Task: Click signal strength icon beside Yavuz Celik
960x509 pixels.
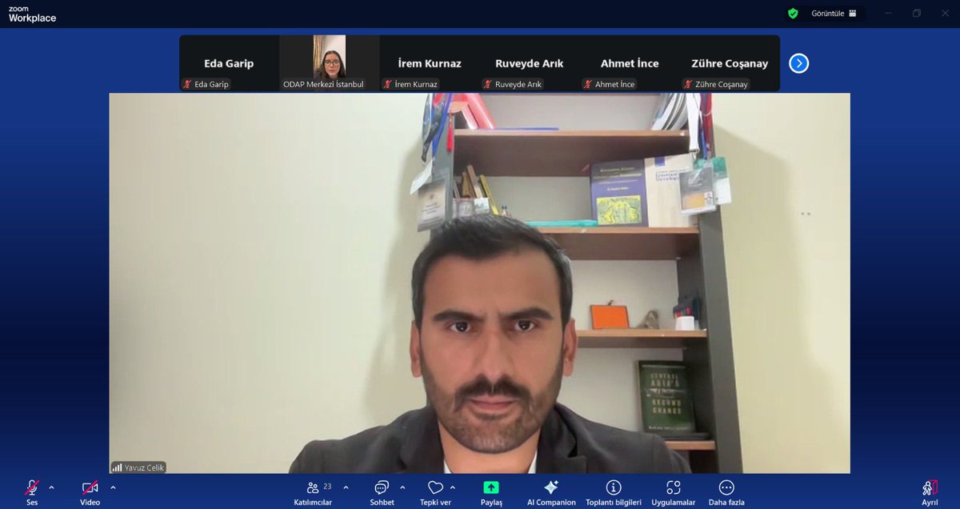Action: coord(117,467)
